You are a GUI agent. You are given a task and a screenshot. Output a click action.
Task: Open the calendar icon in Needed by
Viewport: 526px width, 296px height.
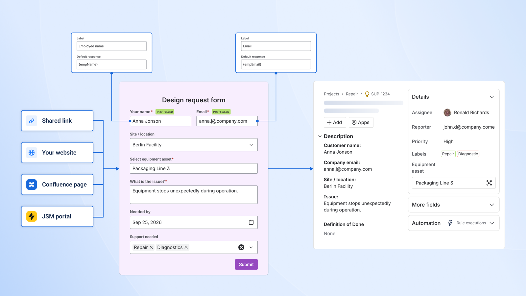coord(251,222)
